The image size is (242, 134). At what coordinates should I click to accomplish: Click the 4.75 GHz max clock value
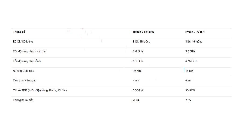(x=191, y=61)
